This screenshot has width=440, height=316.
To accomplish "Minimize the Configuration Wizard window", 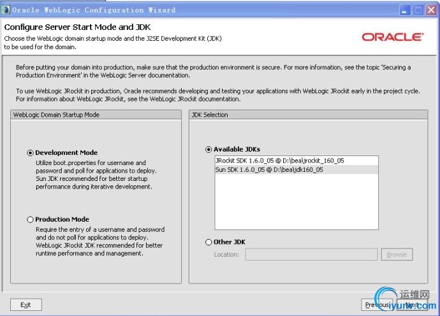I will 405,10.
